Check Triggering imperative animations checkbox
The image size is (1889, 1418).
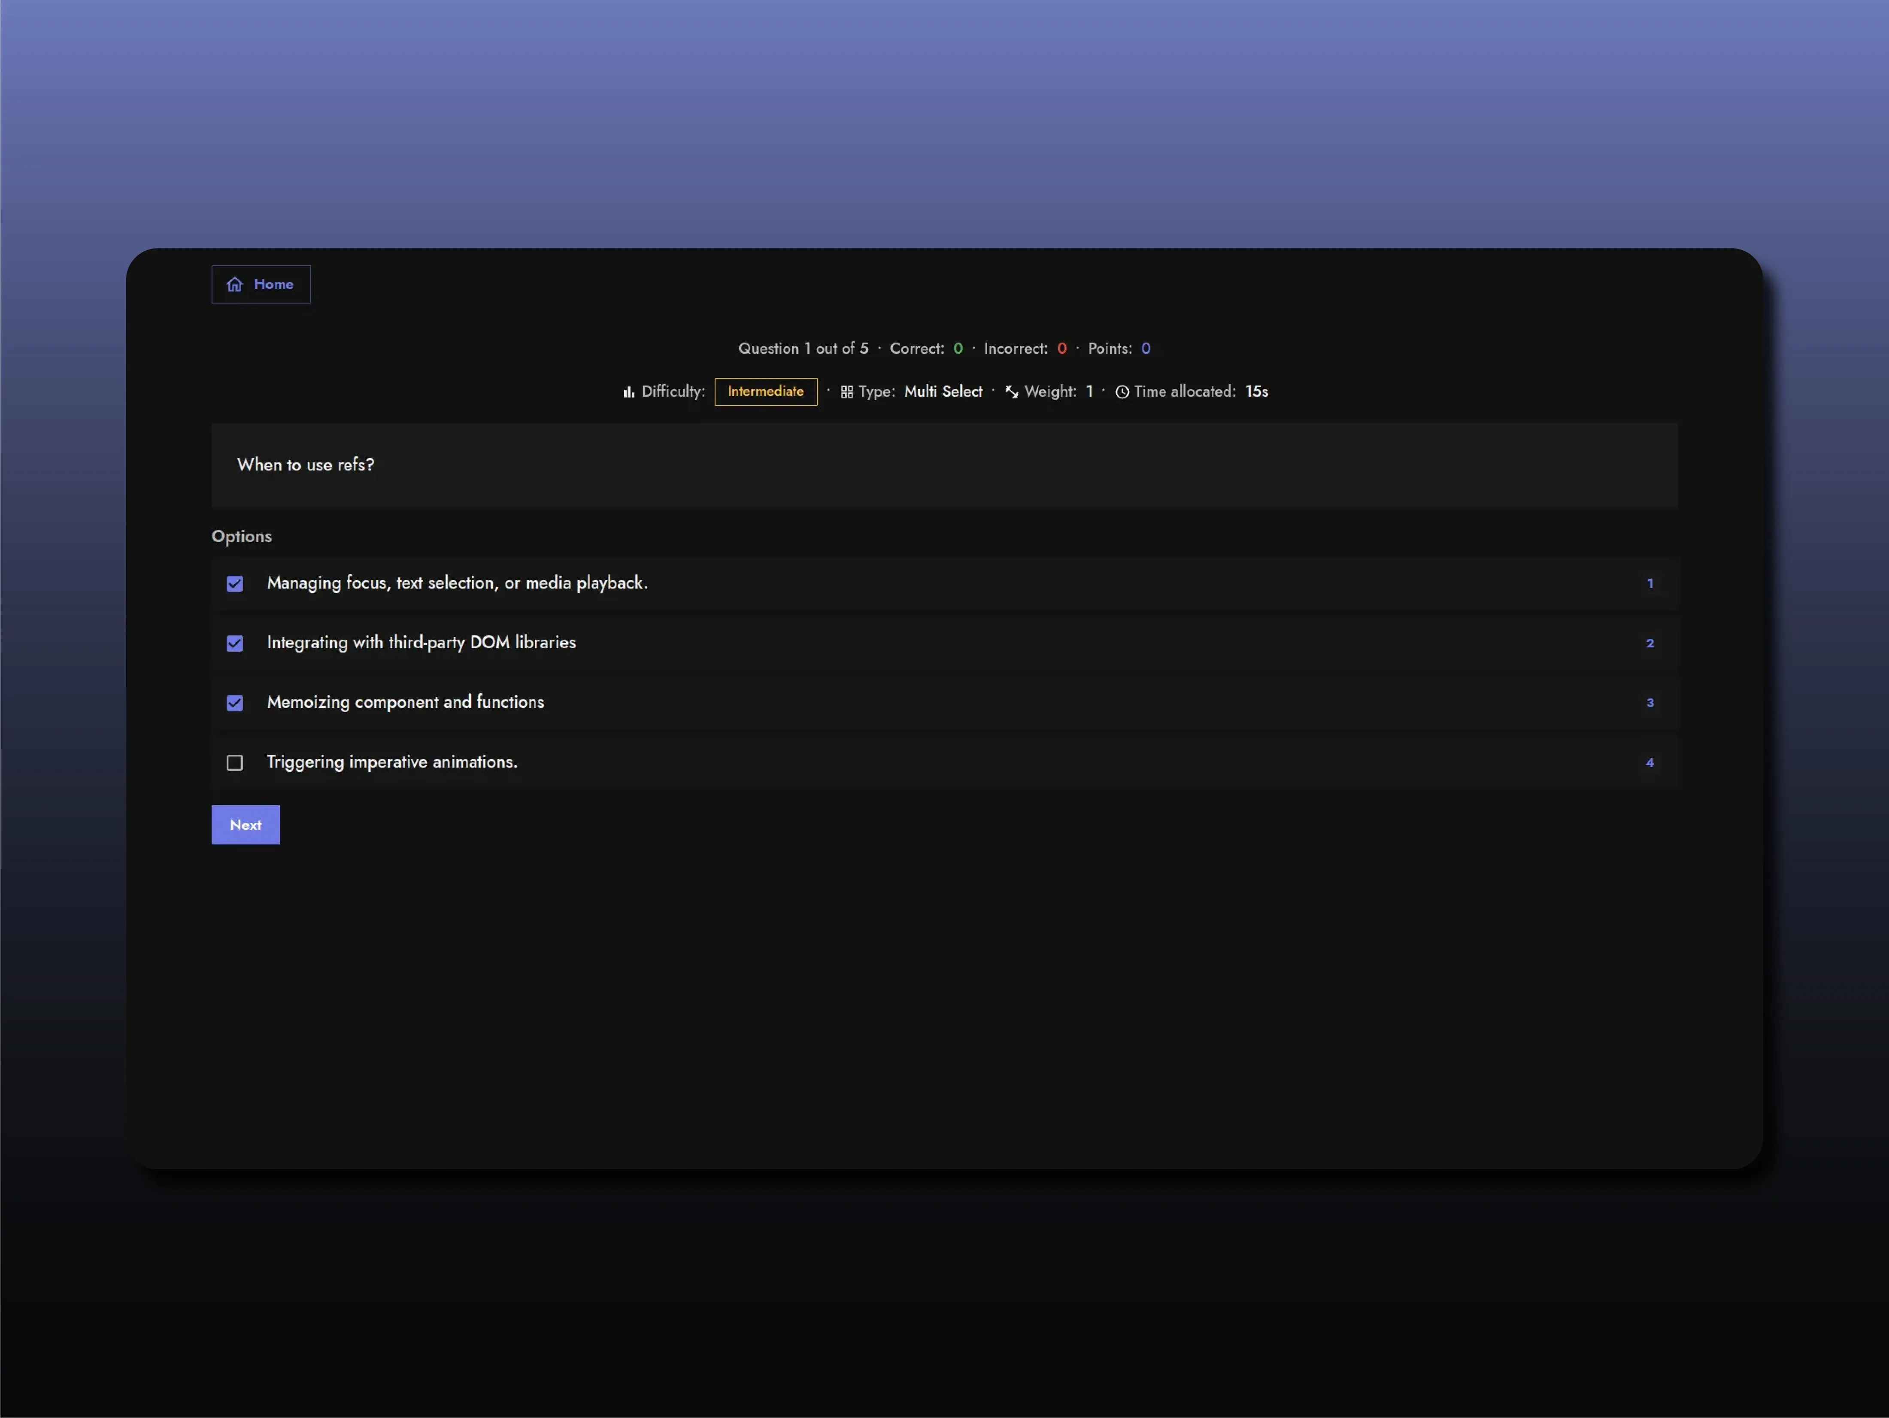pos(235,763)
